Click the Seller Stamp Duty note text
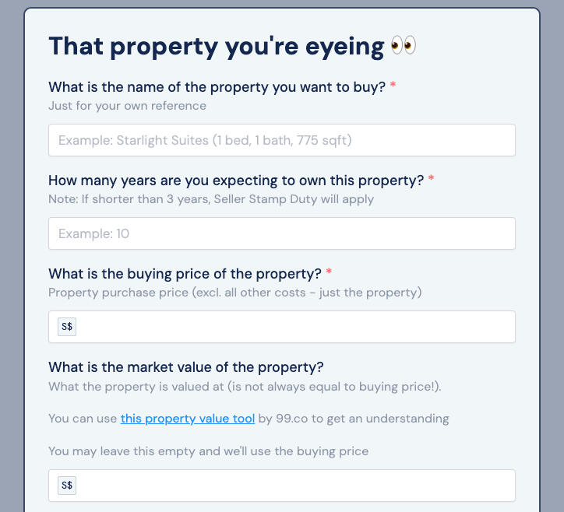564x512 pixels. coord(211,199)
